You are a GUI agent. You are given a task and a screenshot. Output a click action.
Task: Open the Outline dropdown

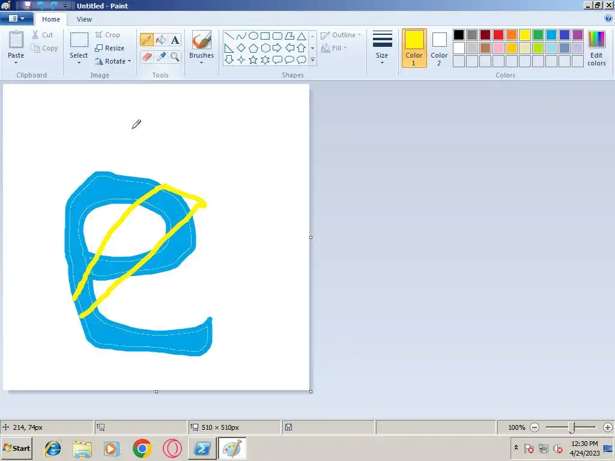(341, 35)
